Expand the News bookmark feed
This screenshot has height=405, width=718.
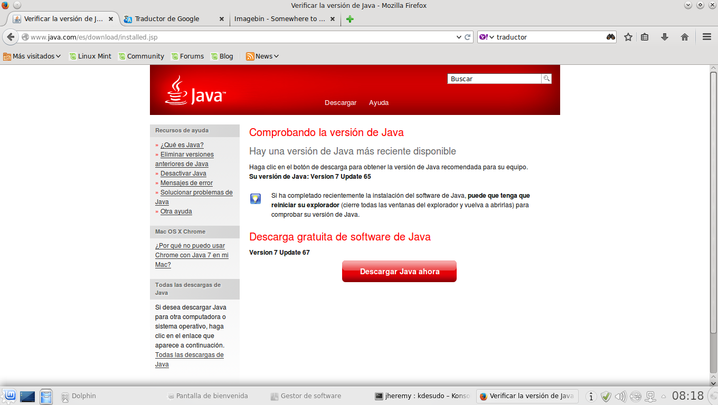(x=262, y=56)
